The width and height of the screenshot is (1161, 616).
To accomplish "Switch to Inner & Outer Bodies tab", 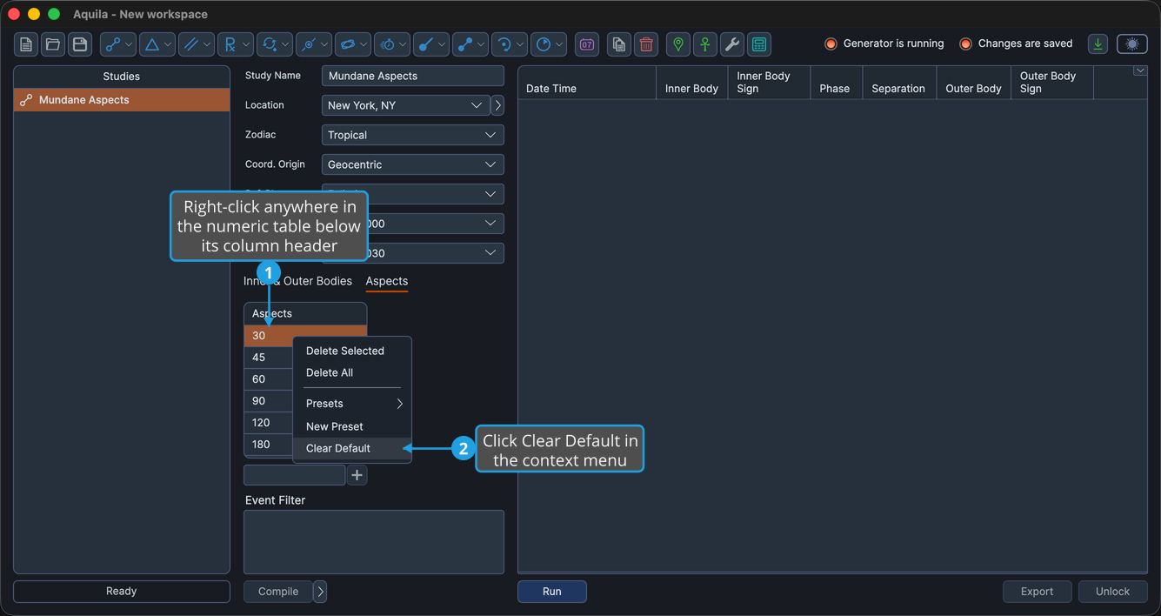I will tap(297, 281).
